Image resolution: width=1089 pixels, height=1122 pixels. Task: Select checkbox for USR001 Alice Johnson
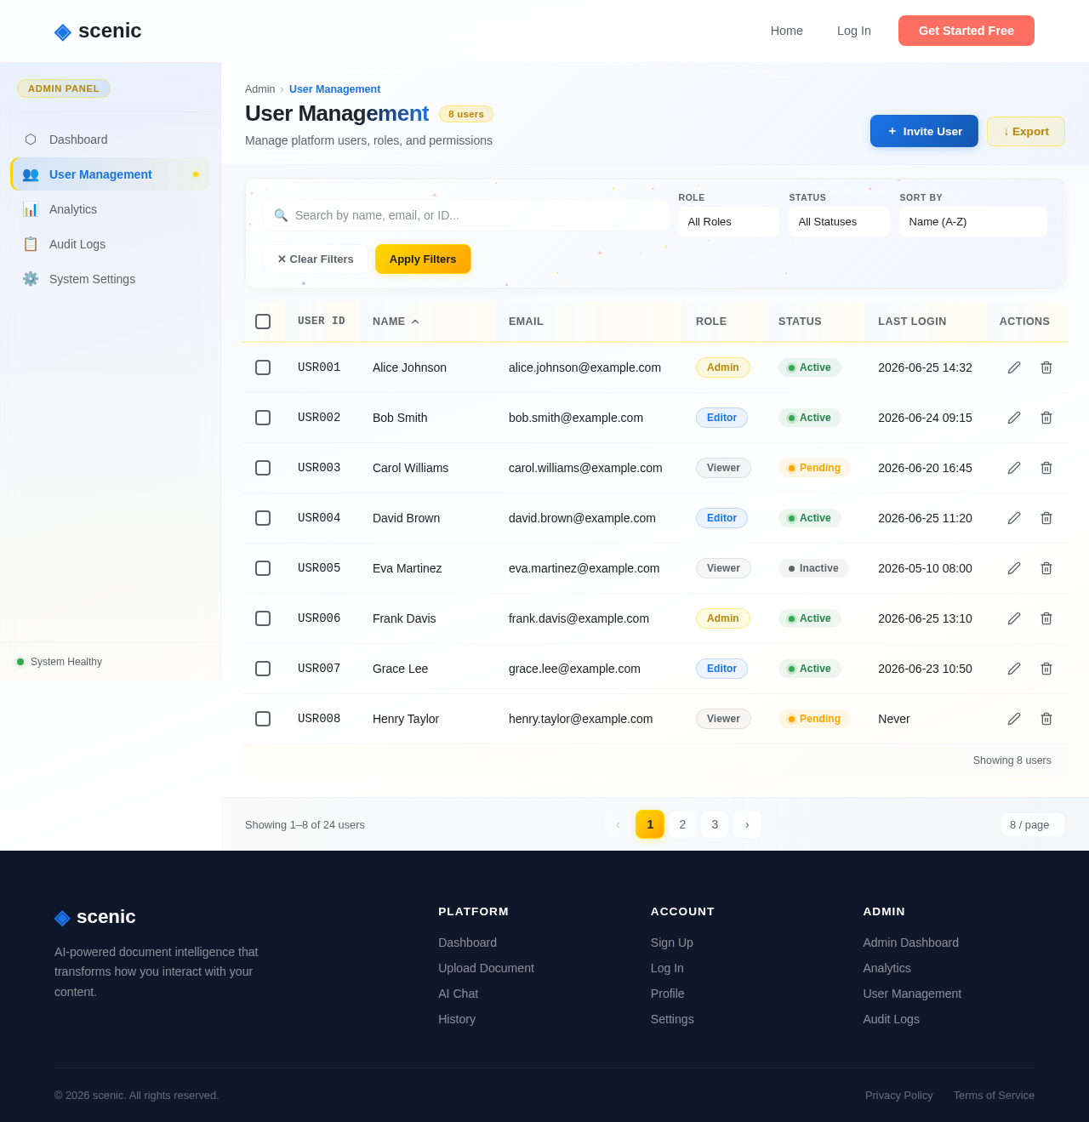(x=263, y=367)
